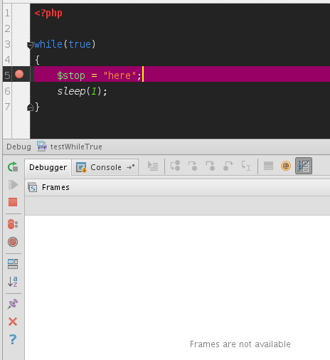The width and height of the screenshot is (330, 360).
Task: Remove the breakpoint on line 5
Action: click(x=19, y=74)
